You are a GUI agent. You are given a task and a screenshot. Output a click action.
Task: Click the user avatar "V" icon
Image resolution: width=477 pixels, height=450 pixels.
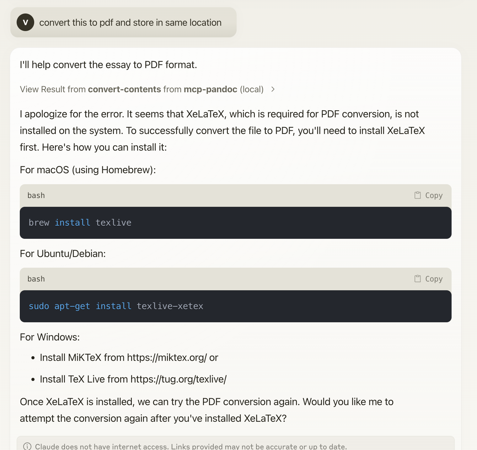25,22
